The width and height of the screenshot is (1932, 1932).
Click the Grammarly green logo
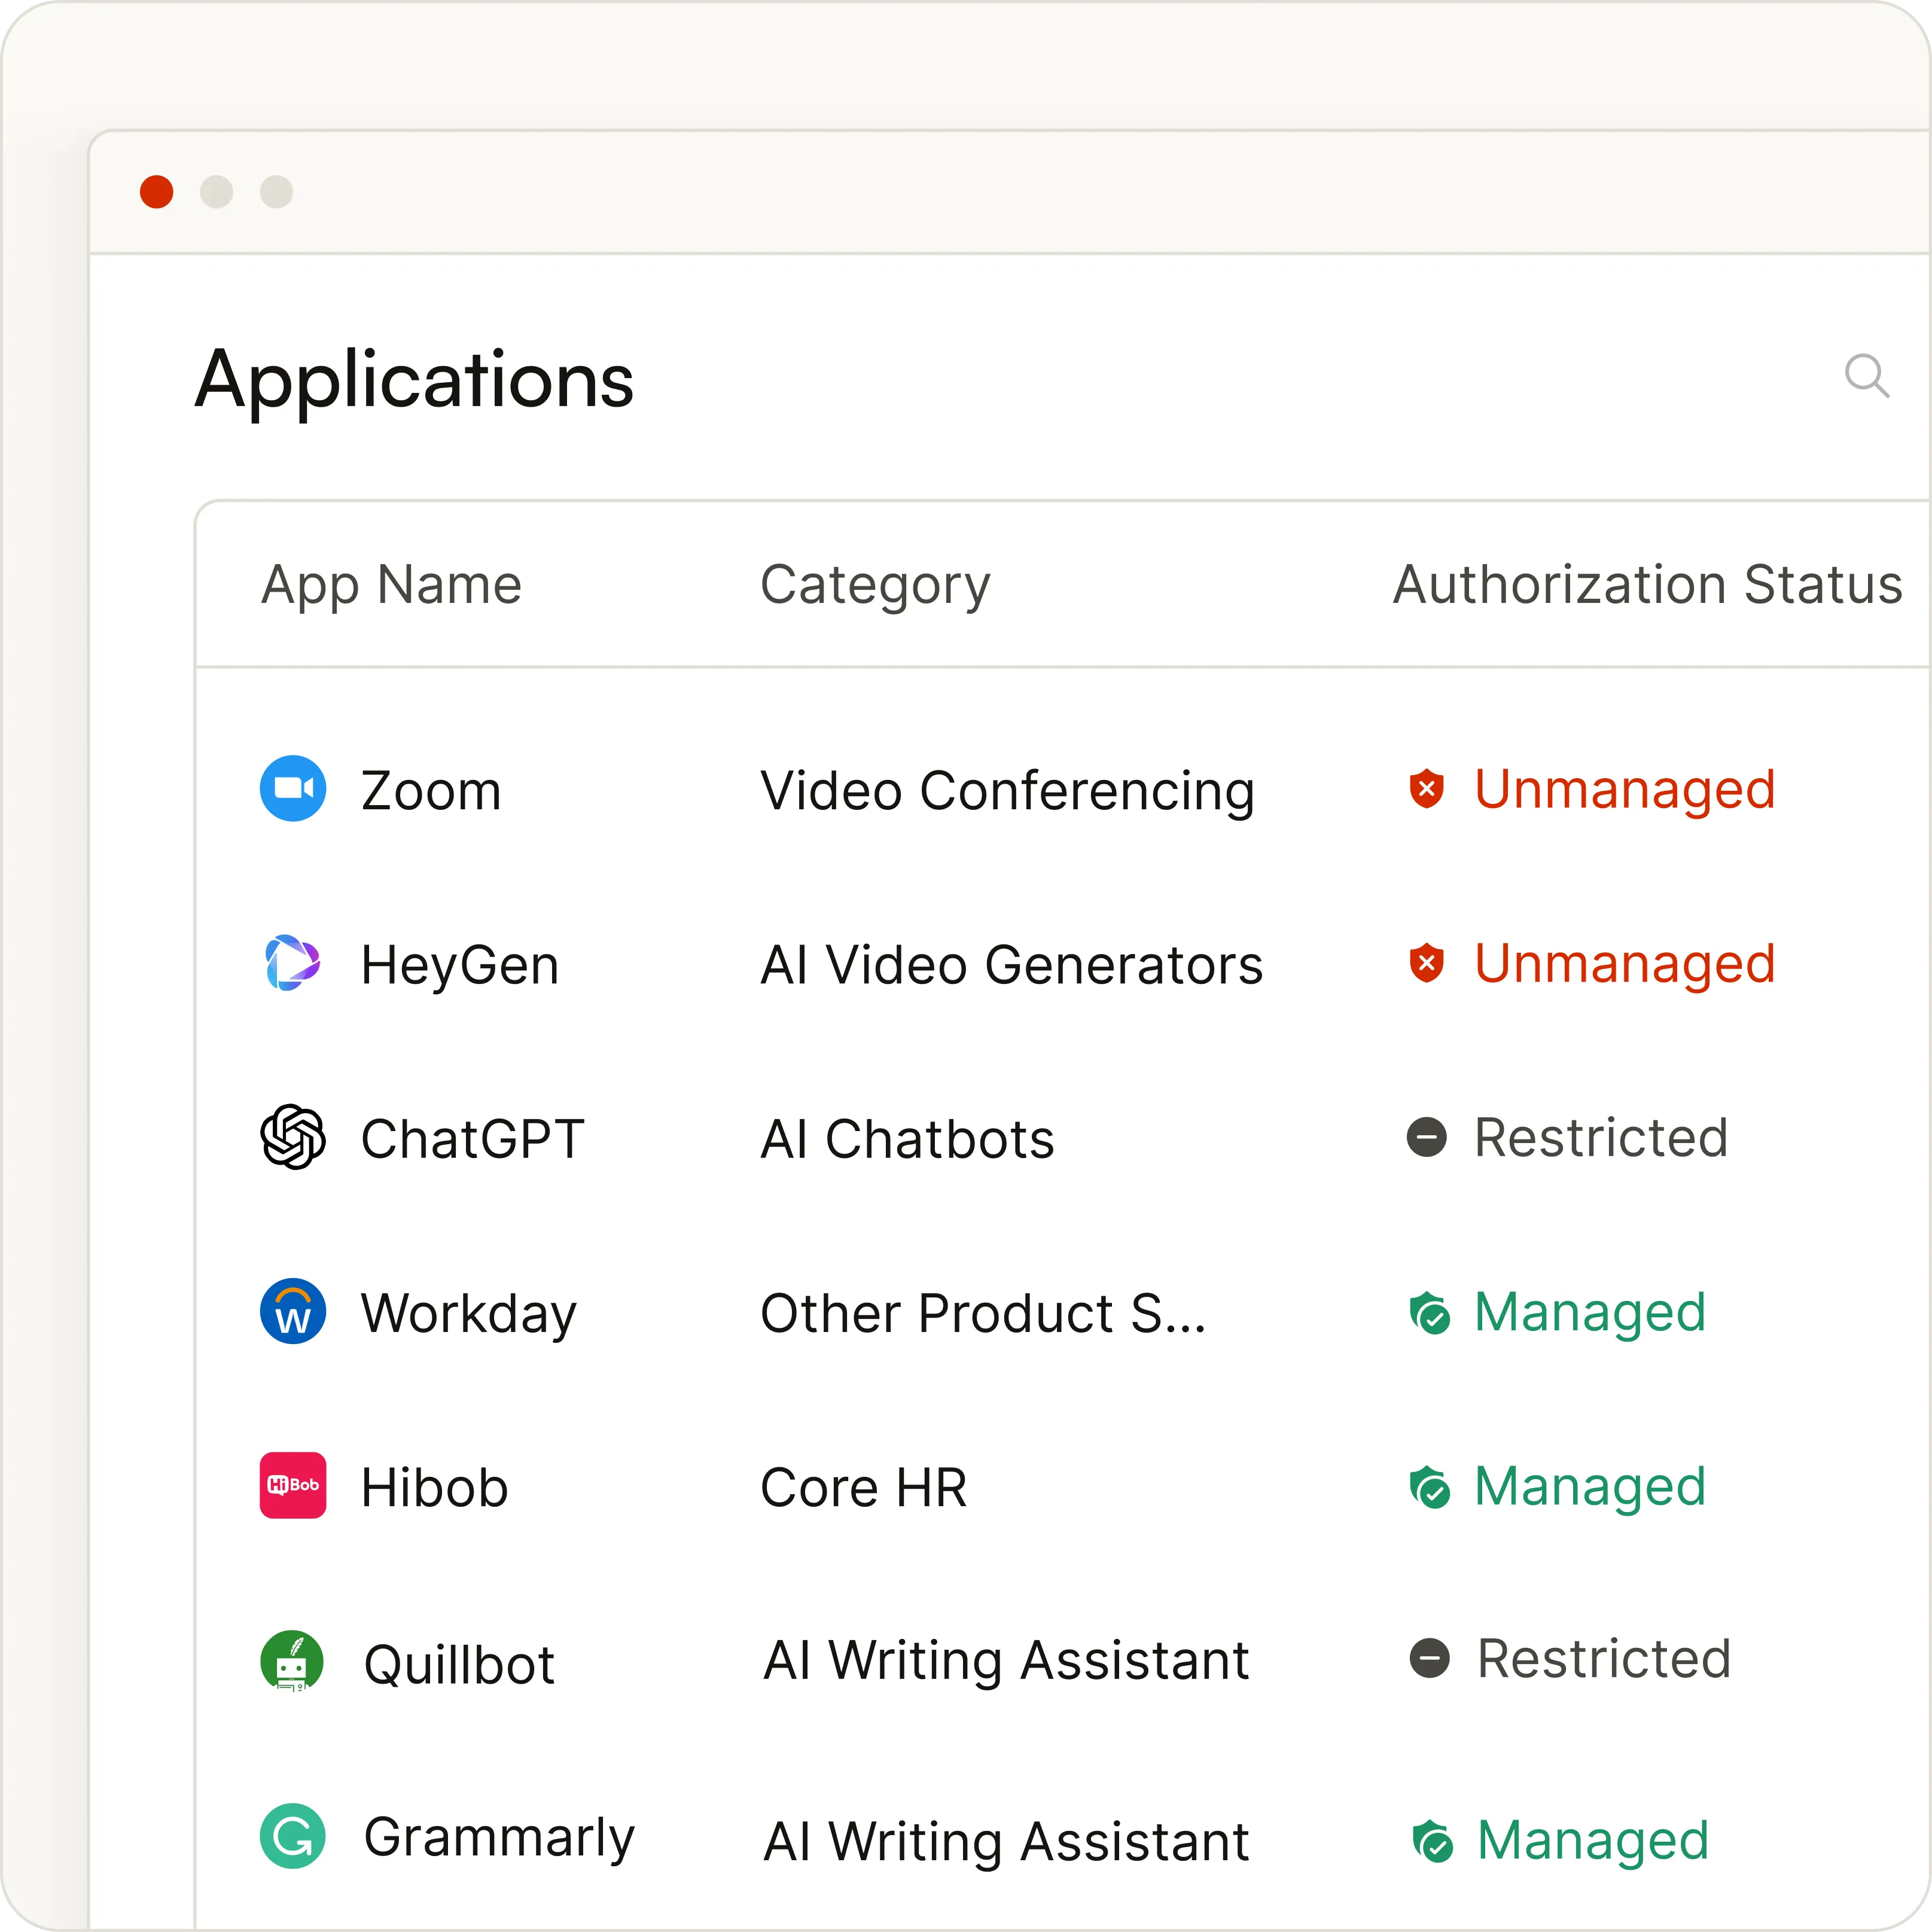pos(293,1836)
